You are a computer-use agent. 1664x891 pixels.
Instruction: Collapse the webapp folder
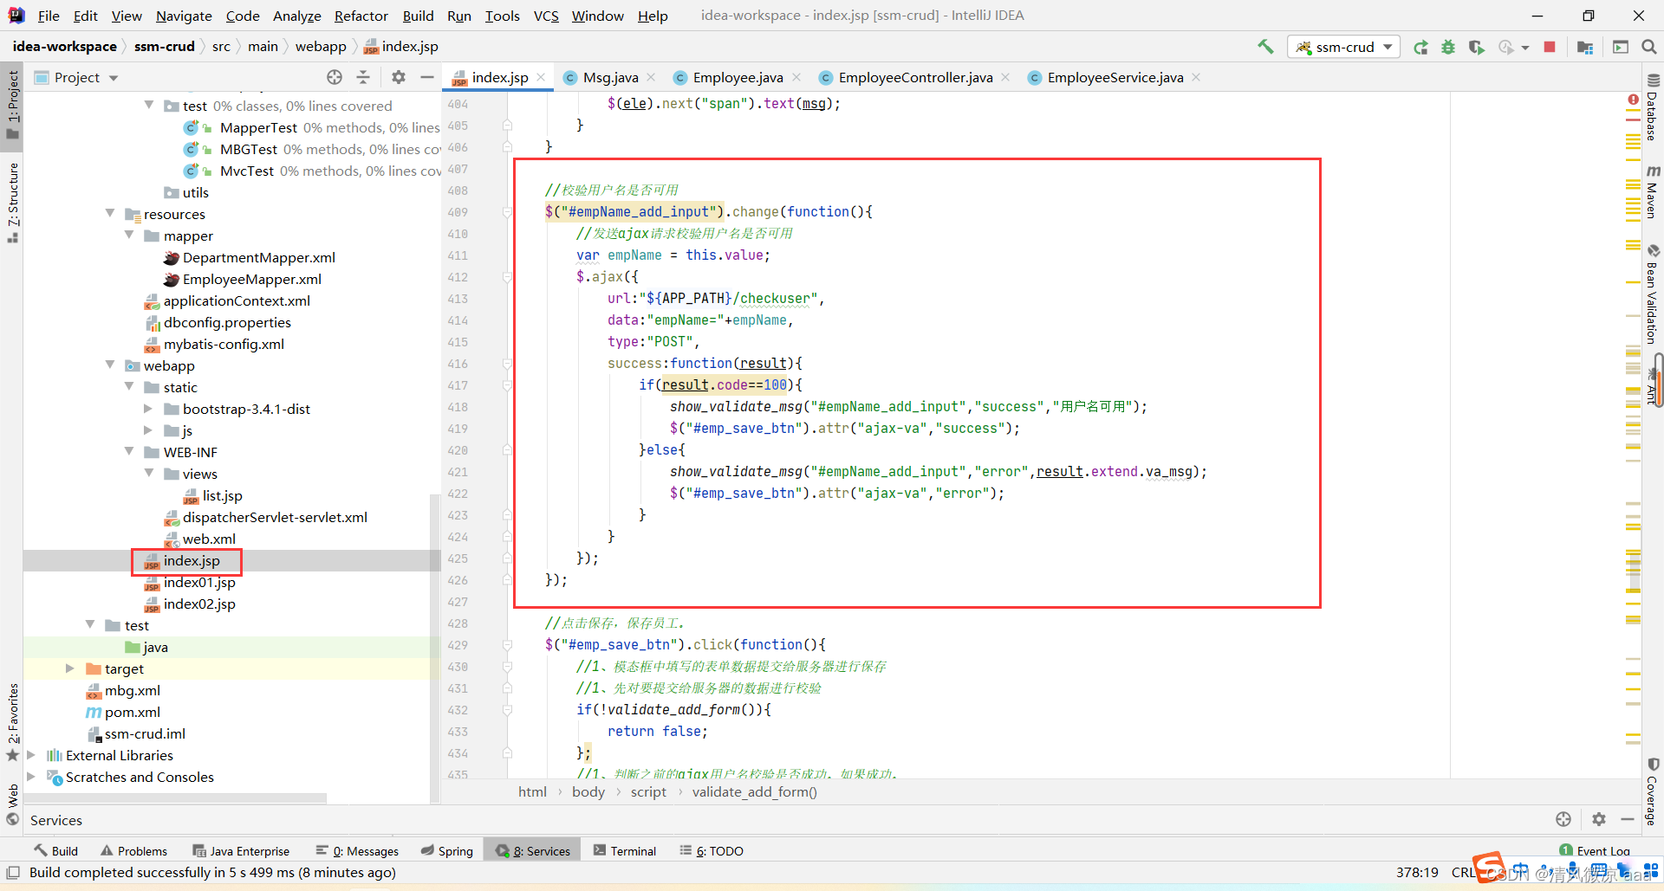click(110, 365)
